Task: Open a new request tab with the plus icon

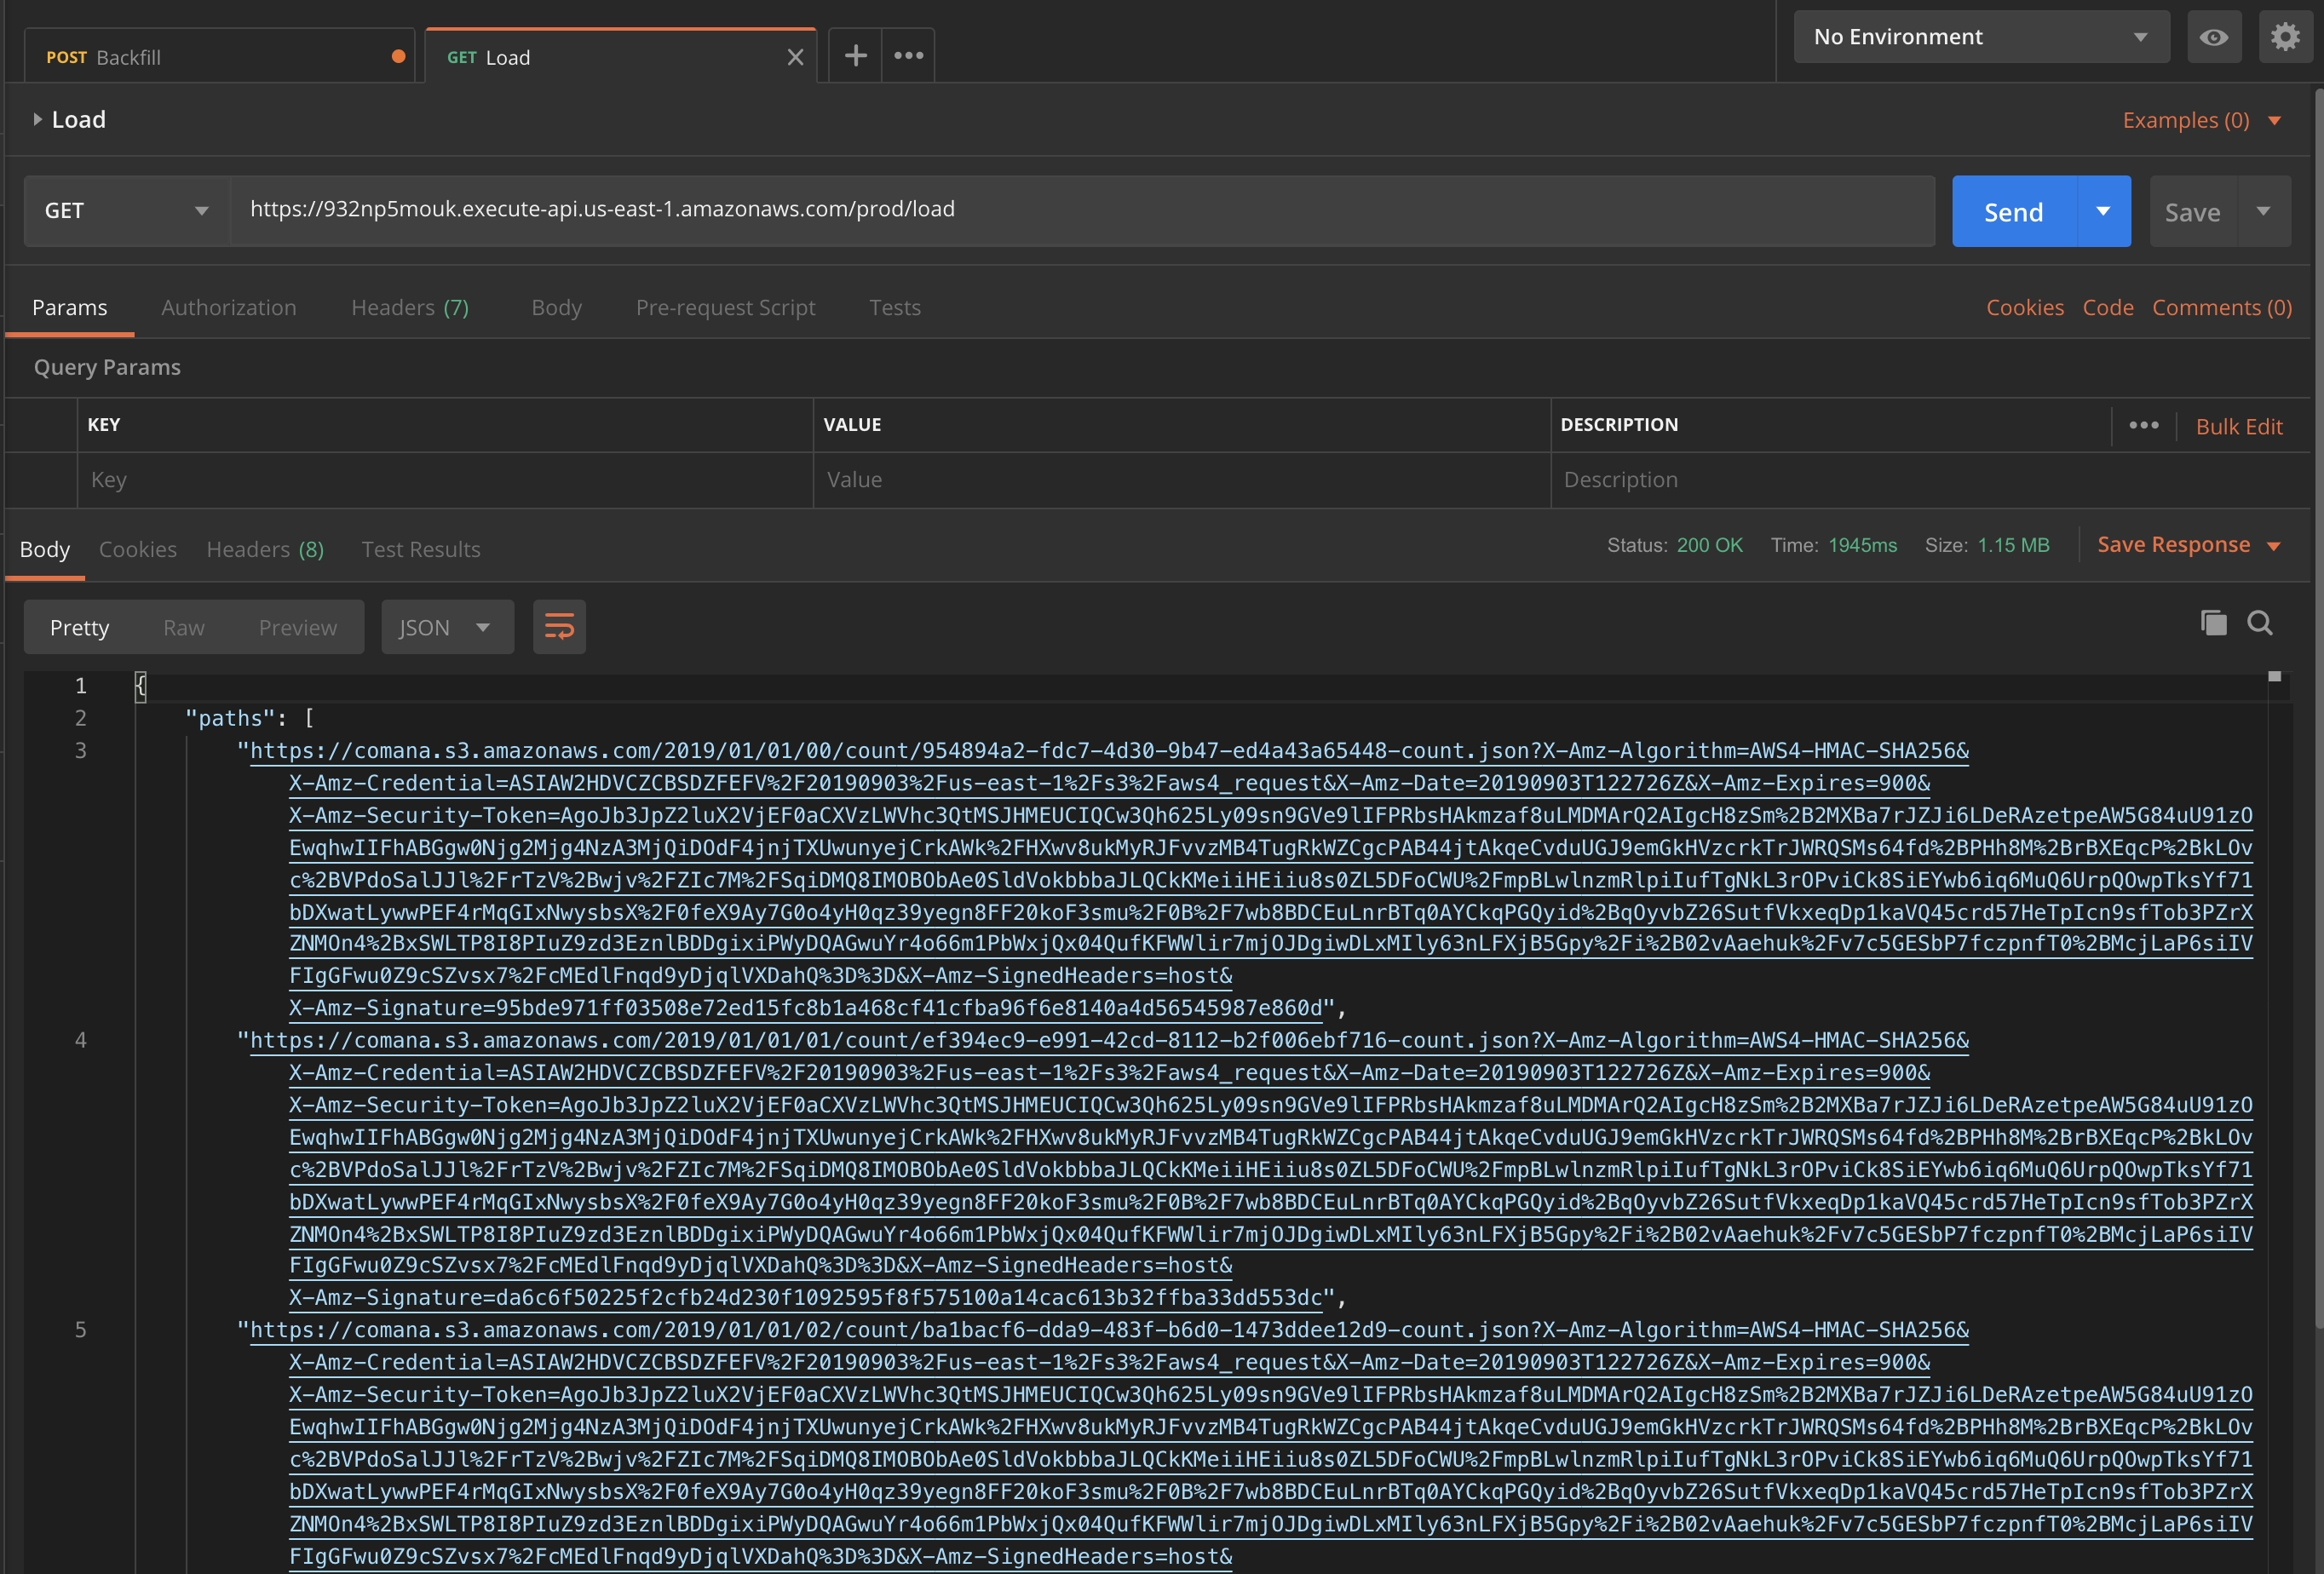Action: point(855,56)
